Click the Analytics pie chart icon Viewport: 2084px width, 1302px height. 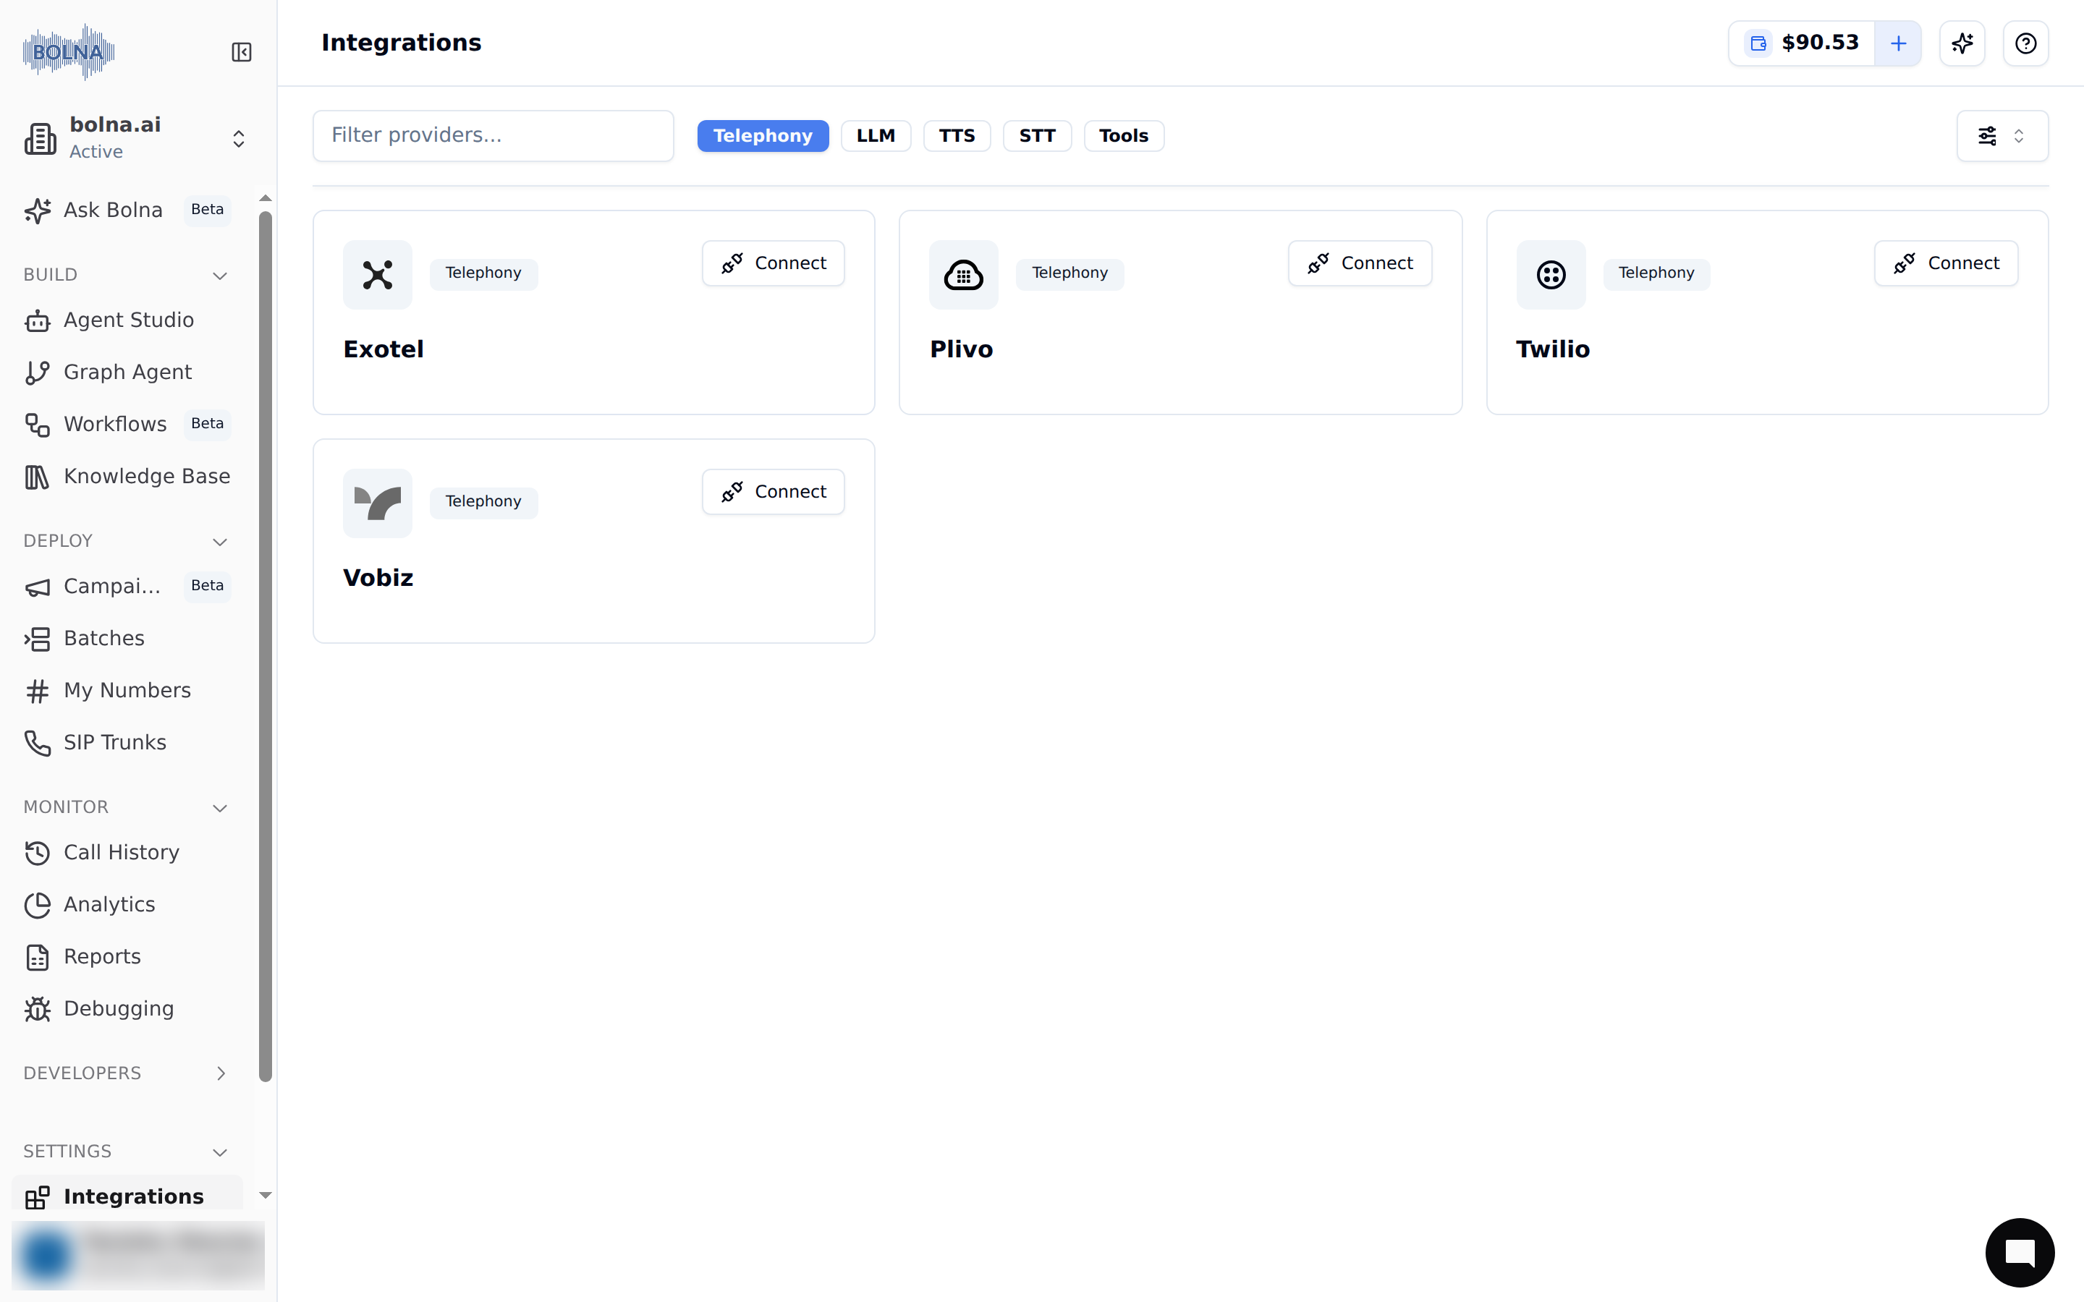point(37,905)
